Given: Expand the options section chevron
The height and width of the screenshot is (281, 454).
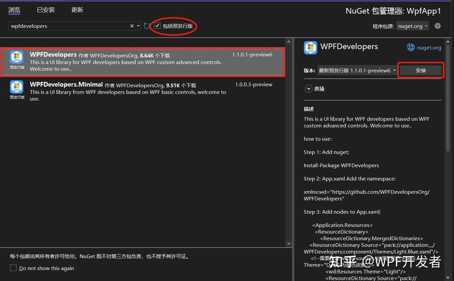Looking at the screenshot, I should click(308, 89).
